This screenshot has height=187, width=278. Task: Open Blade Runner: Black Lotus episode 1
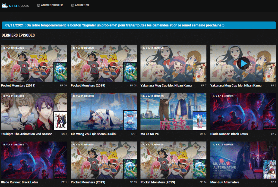point(34,160)
